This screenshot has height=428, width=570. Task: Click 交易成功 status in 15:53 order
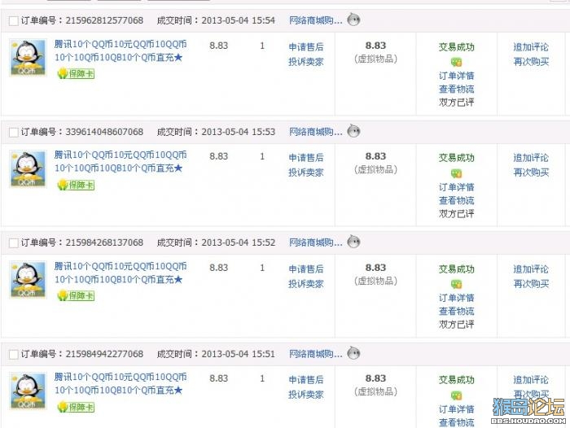click(457, 158)
